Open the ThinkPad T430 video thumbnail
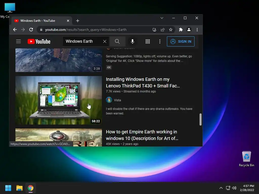 tap(59, 100)
